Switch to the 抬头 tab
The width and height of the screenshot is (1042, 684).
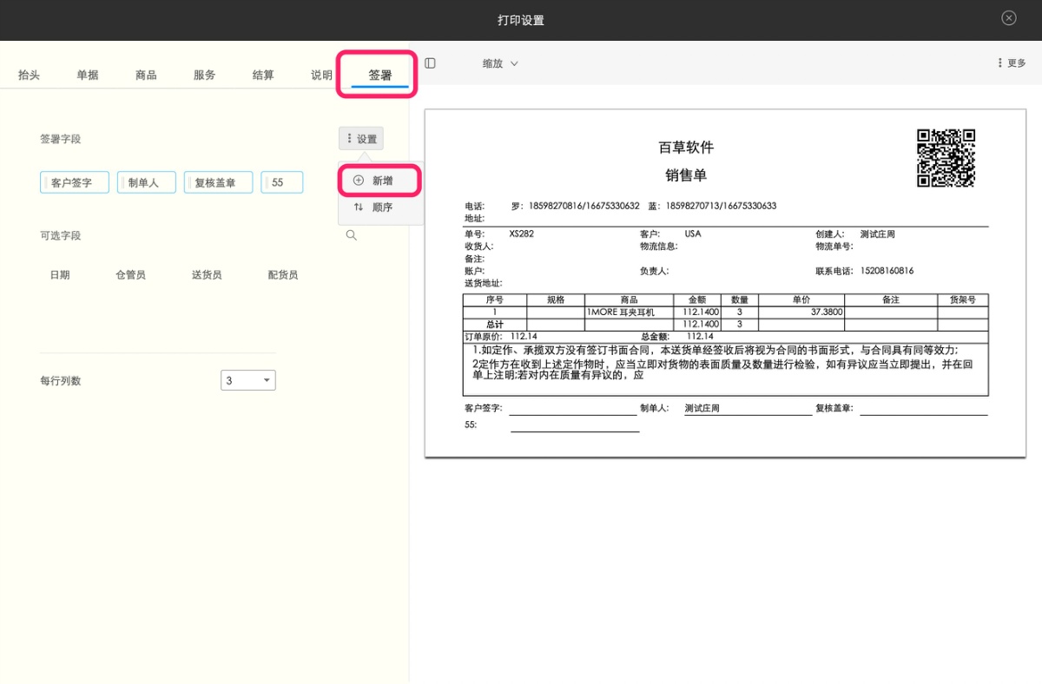[x=30, y=76]
